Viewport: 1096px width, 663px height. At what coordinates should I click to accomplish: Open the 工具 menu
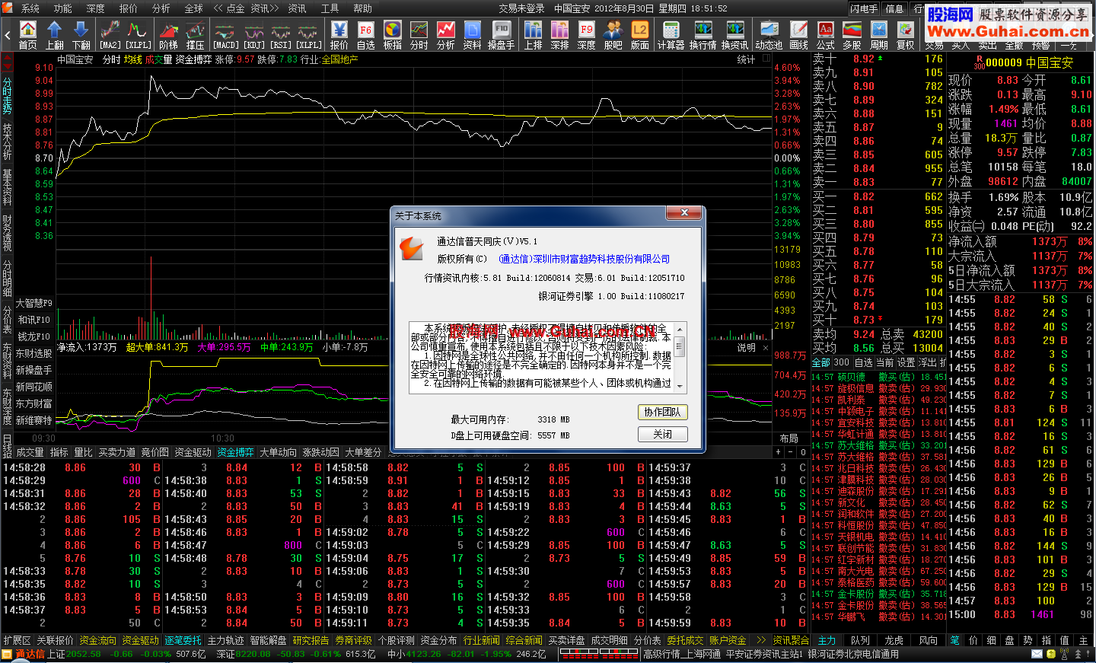(330, 8)
